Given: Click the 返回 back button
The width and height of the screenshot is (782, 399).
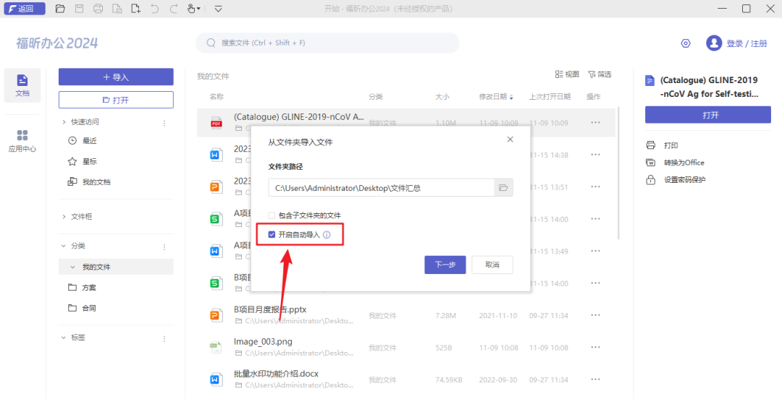Looking at the screenshot, I should point(24,9).
